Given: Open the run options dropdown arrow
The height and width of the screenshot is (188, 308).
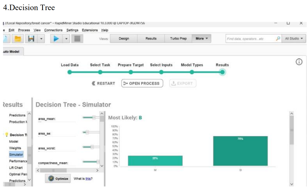Looking at the screenshot, I should [x=66, y=39].
